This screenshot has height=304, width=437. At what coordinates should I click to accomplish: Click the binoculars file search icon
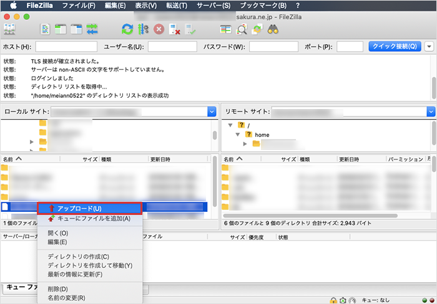coord(273,29)
